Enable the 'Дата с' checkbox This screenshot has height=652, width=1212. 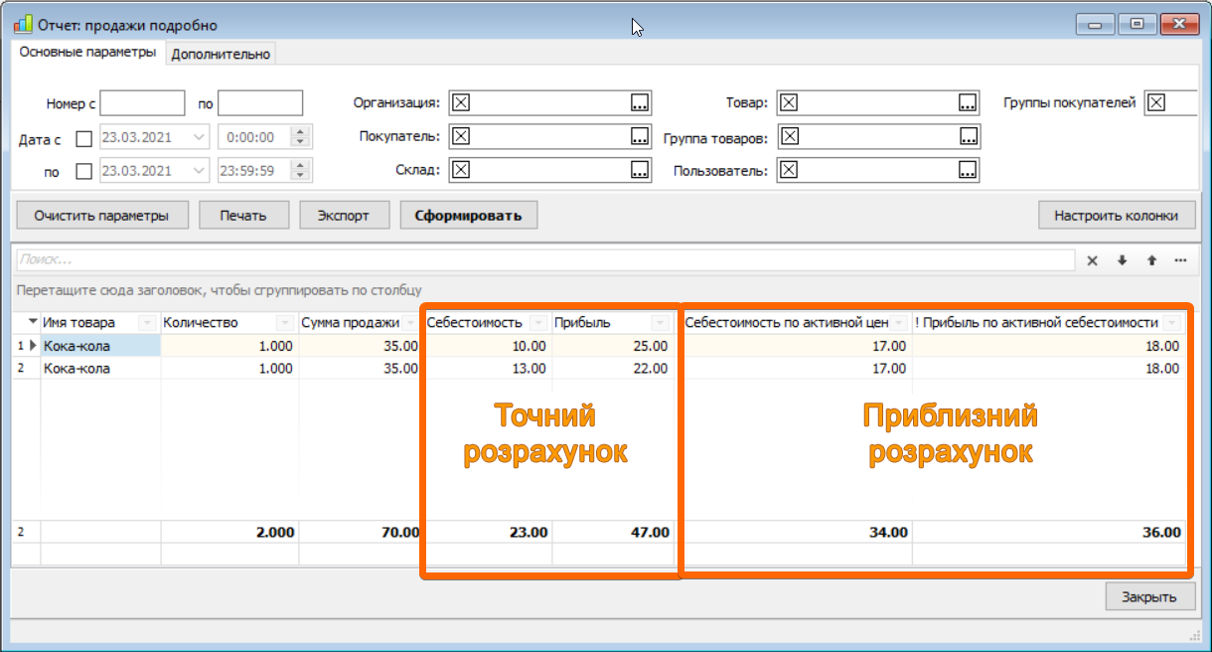pos(83,138)
